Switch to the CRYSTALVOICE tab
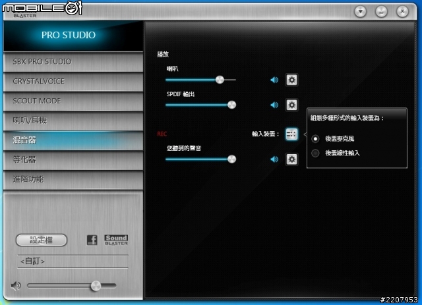Viewport: 422px width, 305px height. pos(73,82)
